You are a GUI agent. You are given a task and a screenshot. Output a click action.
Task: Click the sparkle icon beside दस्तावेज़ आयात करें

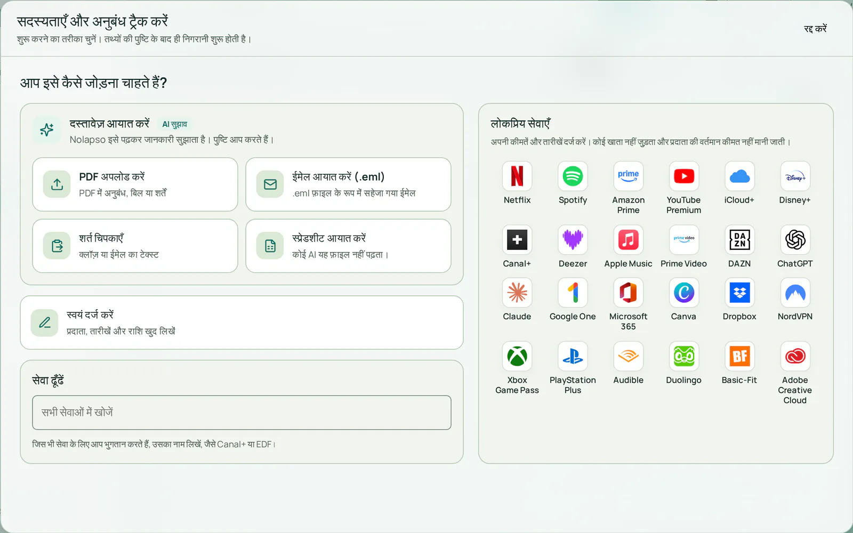coord(47,130)
